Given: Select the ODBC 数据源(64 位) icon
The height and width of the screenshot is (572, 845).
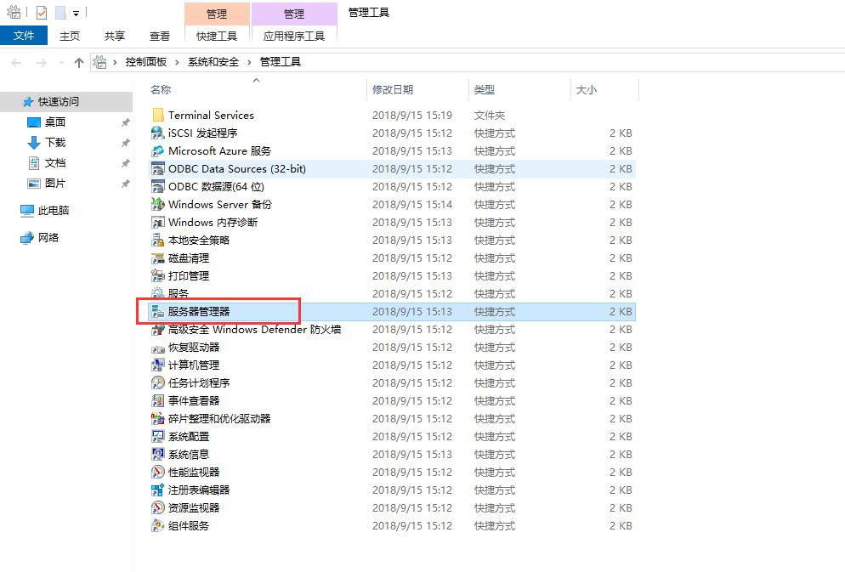Looking at the screenshot, I should [x=158, y=186].
